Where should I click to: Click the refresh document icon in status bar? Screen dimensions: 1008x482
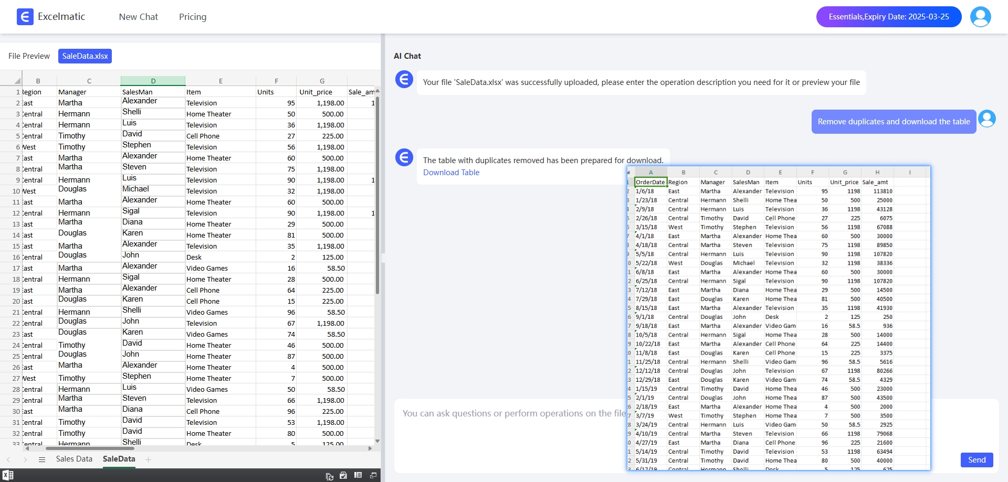coord(329,476)
